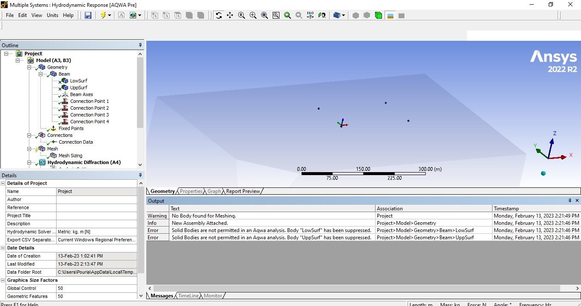Screen dimensions: 581x306
Task: Click the Save project icon
Action: coord(88,15)
